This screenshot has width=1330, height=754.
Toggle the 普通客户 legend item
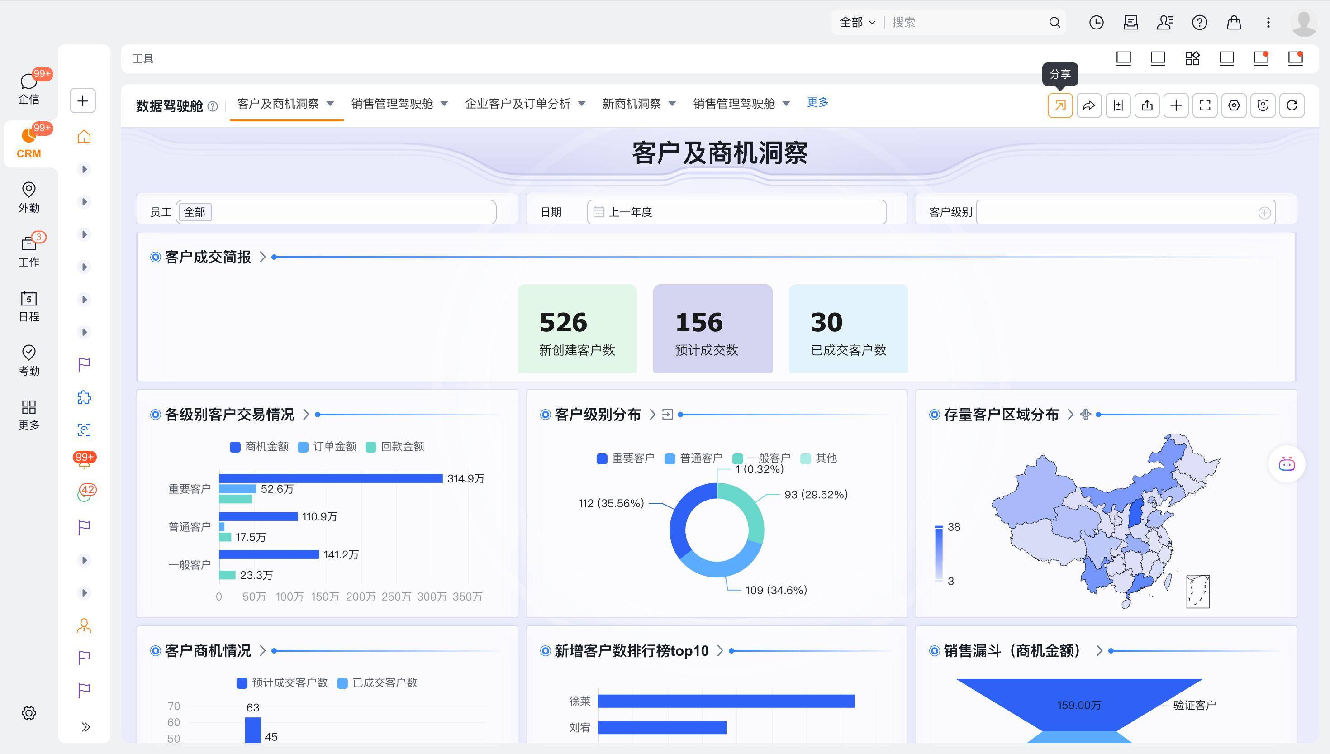tap(693, 458)
